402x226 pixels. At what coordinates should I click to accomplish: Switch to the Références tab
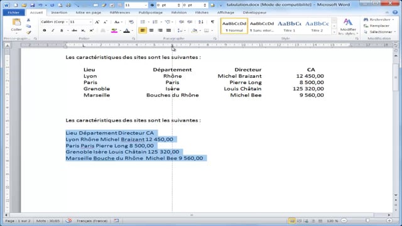119,13
